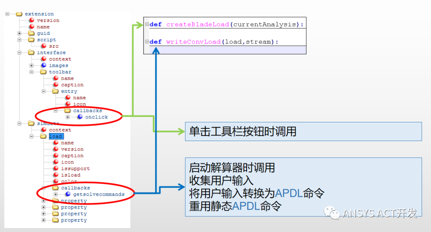Click the guid folder icon
431x232 pixels.
[x=32, y=33]
